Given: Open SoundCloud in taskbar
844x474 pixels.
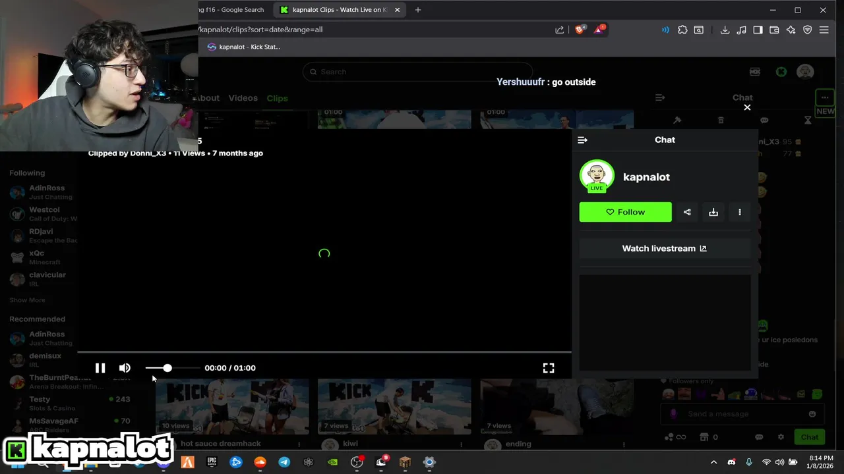Looking at the screenshot, I should point(260,462).
